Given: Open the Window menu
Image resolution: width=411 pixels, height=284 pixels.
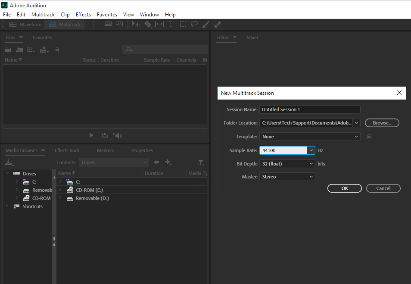Looking at the screenshot, I should (149, 14).
